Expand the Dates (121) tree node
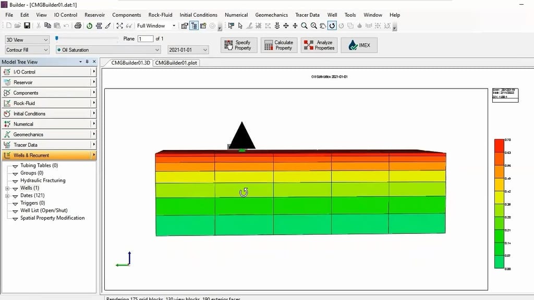534x300 pixels. pyautogui.click(x=7, y=196)
